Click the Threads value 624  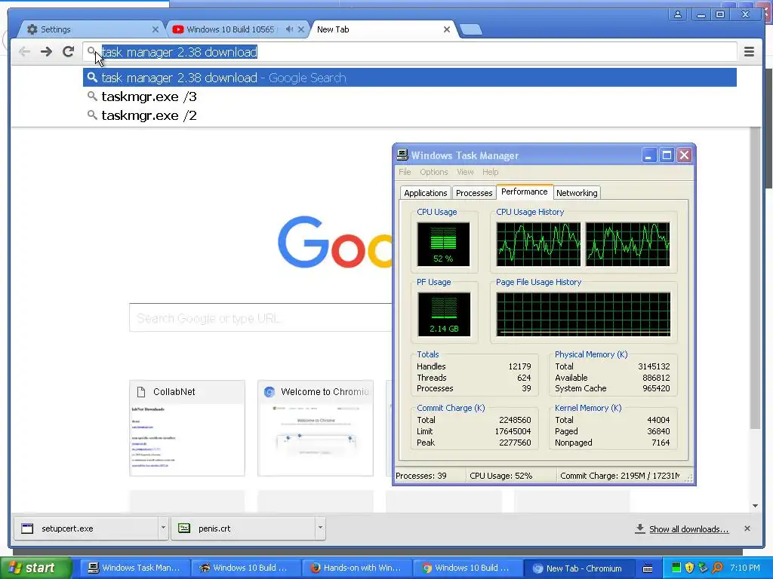(x=524, y=378)
